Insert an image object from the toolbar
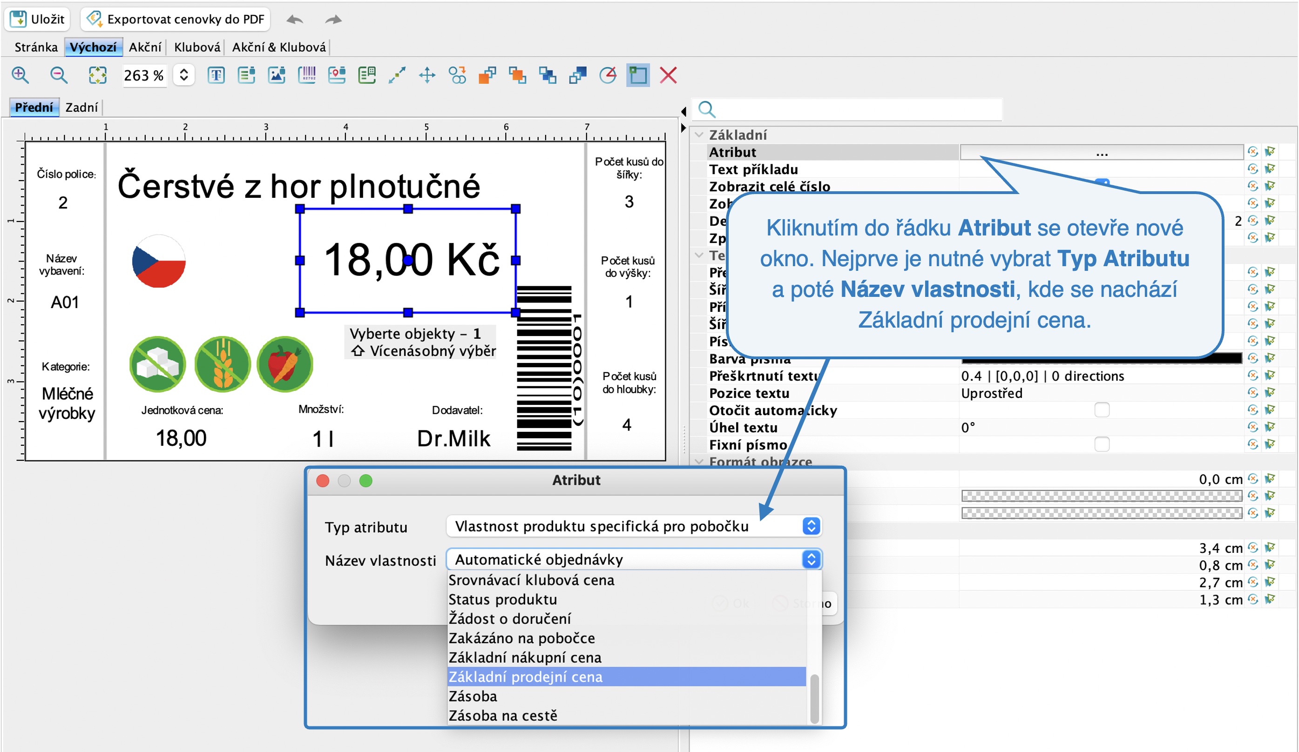The width and height of the screenshot is (1299, 752). (277, 75)
